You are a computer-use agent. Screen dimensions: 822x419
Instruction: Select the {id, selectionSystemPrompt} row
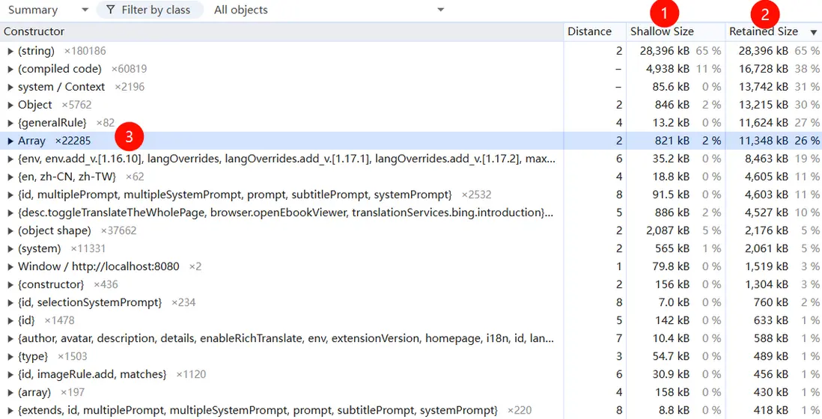[x=411, y=302]
